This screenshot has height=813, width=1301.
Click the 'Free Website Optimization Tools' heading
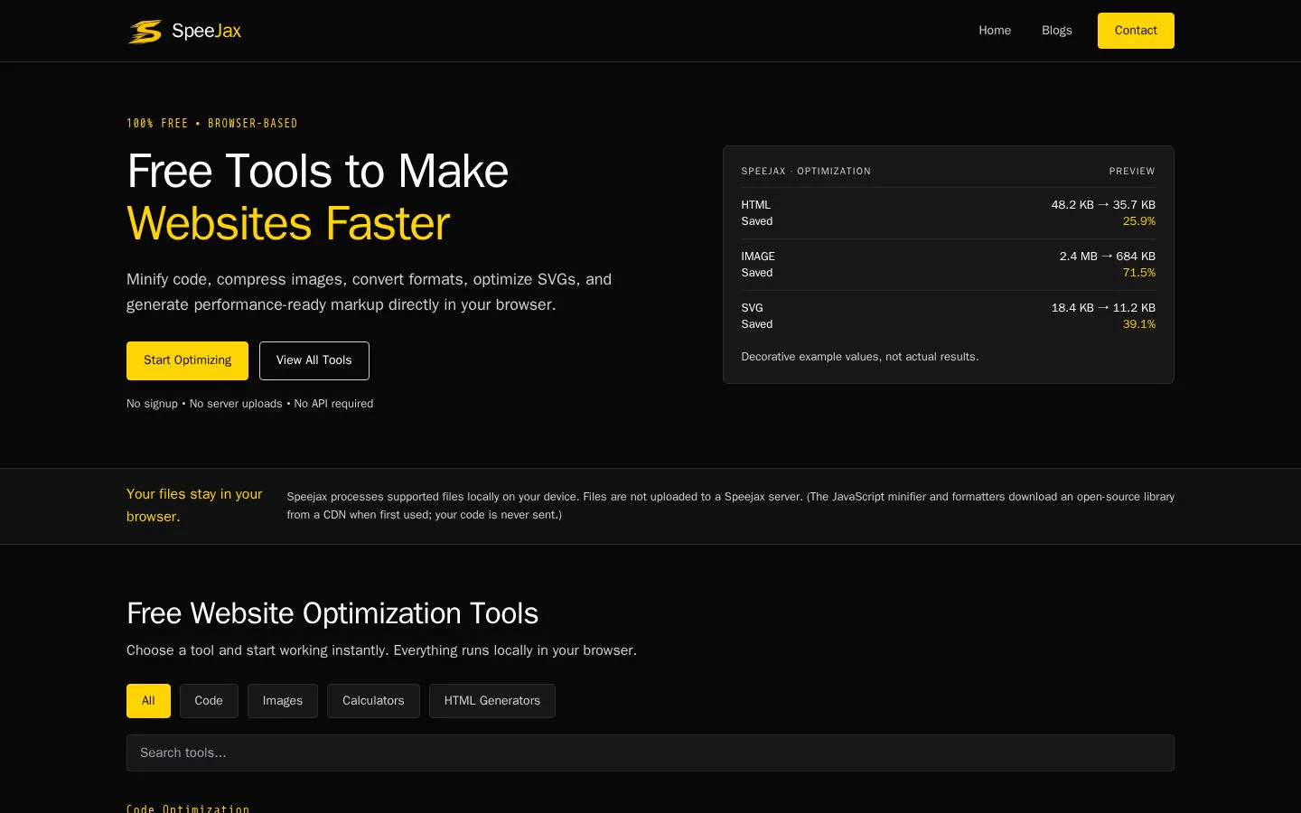[x=332, y=613]
